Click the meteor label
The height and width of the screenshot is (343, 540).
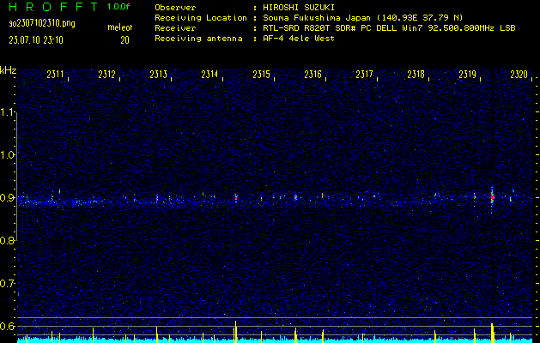click(119, 27)
